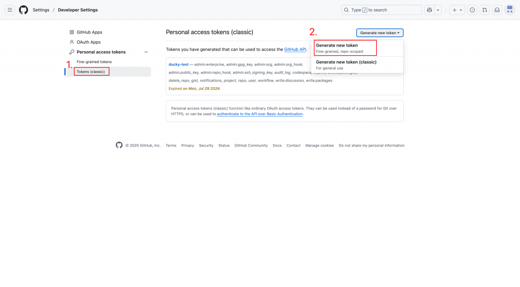Open the Issues icon in header
520x287 pixels.
tap(472, 10)
